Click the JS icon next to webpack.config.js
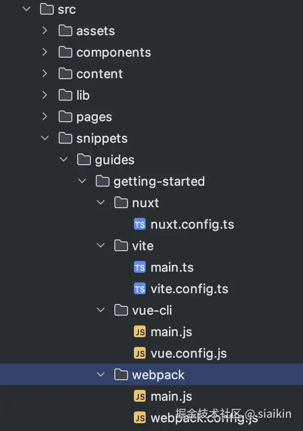Screen dimensions: 303x431 [140, 418]
